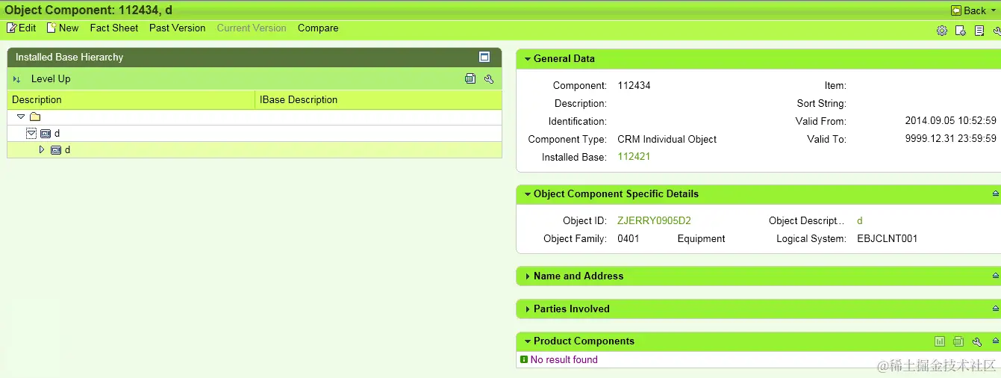Click the Level Up arrows icon
Viewport: 1001px width, 378px height.
click(x=17, y=79)
